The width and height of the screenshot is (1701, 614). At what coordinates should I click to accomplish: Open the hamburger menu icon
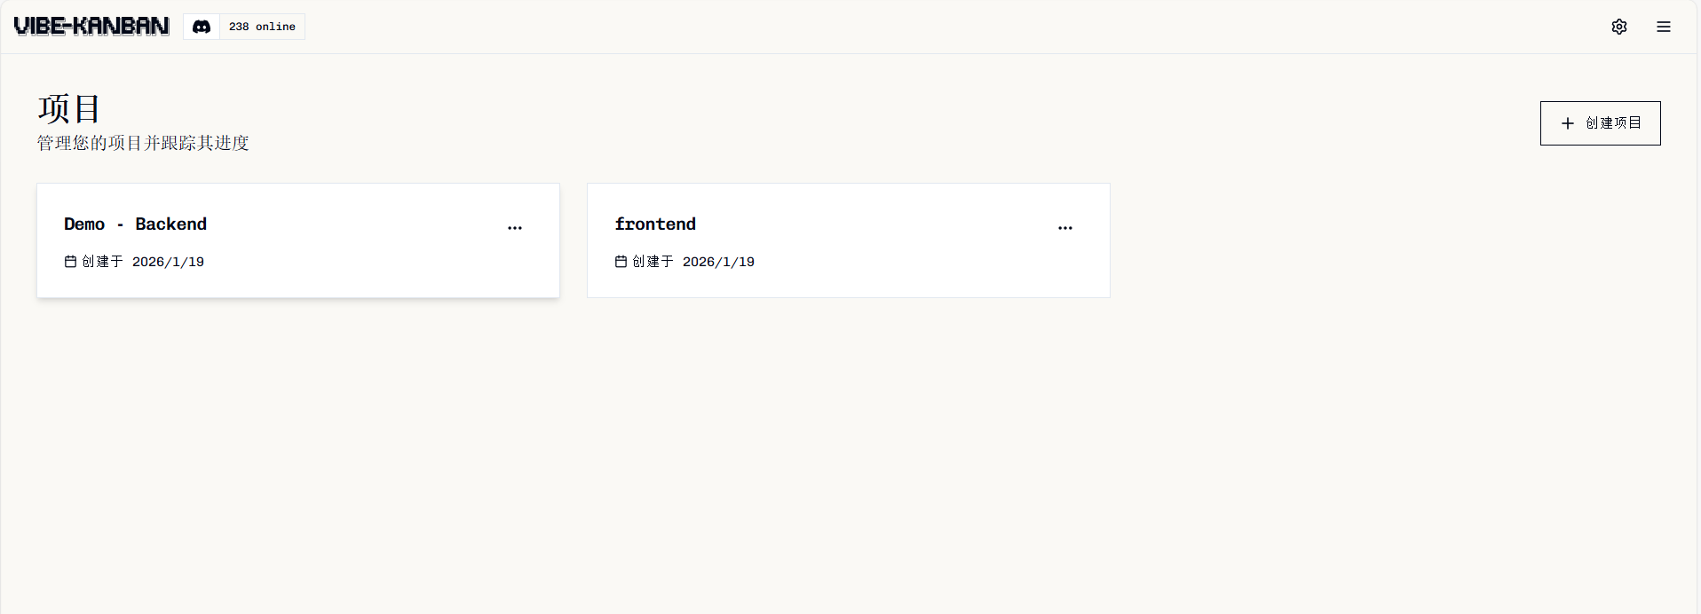pyautogui.click(x=1664, y=27)
